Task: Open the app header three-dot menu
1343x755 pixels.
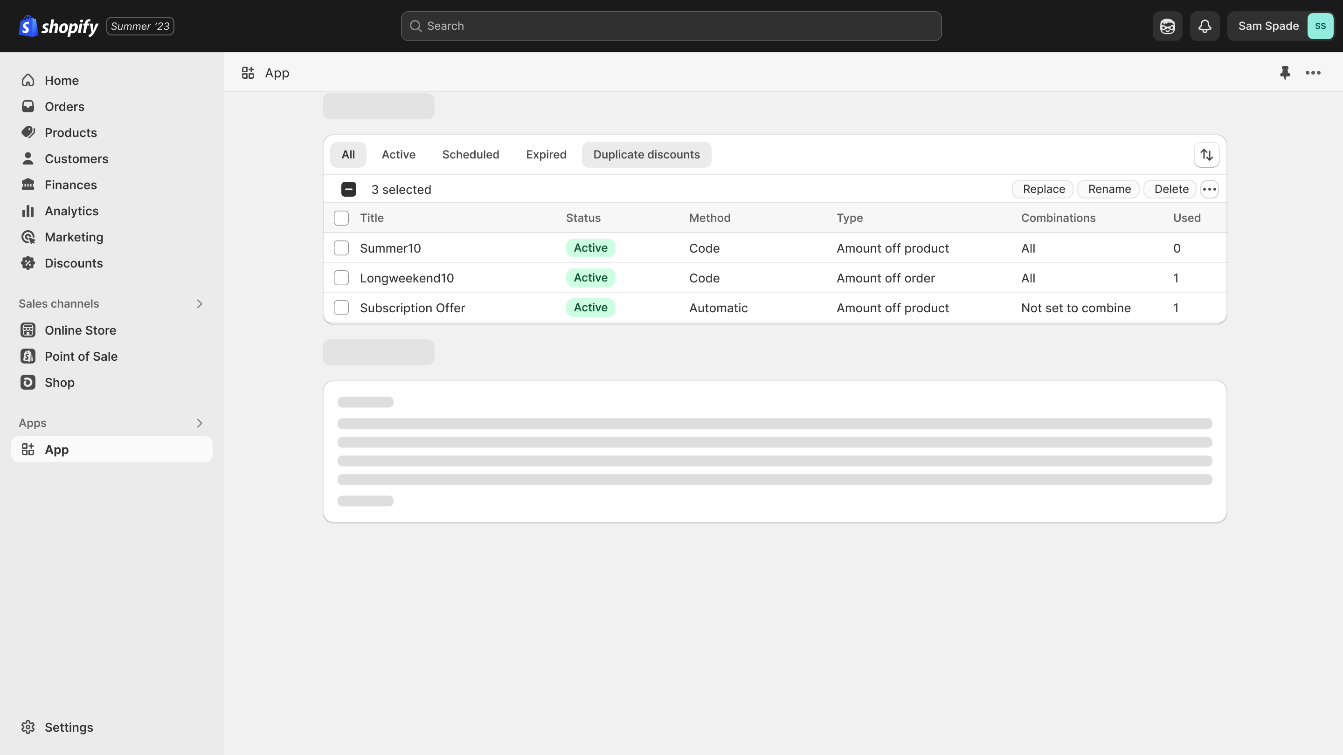Action: pos(1313,73)
